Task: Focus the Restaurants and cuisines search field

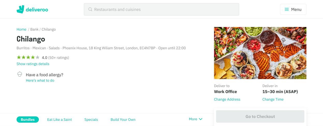Action: coord(162,9)
